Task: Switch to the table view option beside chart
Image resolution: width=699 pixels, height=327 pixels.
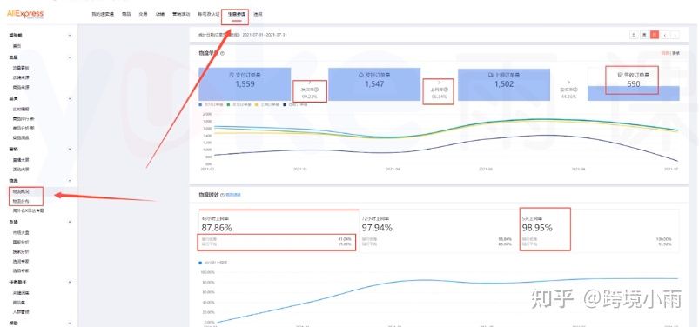Action: pos(675,53)
